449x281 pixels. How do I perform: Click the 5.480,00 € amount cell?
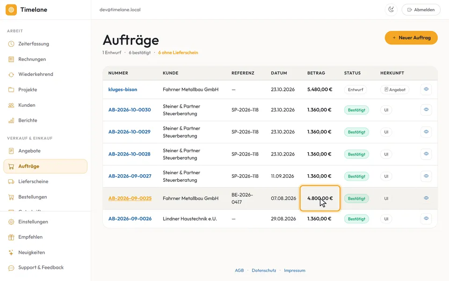[319, 89]
